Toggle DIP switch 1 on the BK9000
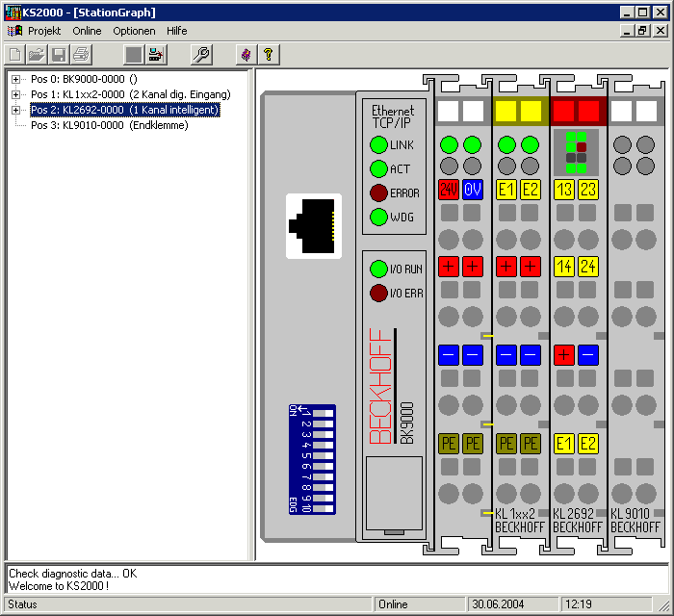This screenshot has width=674, height=616. pos(323,413)
